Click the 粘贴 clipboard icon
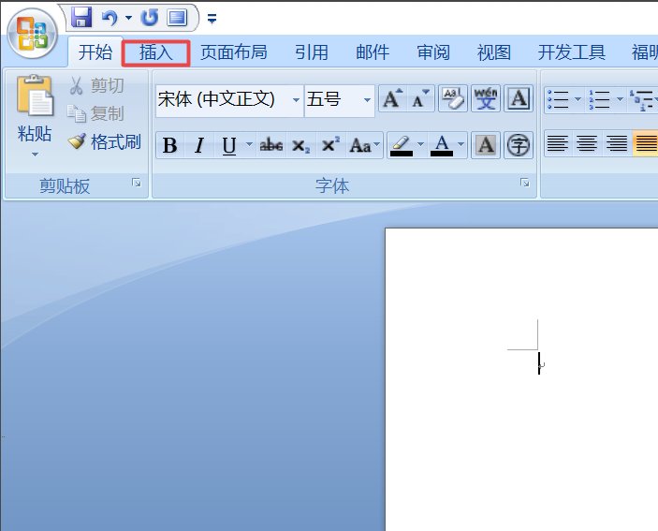 point(35,96)
